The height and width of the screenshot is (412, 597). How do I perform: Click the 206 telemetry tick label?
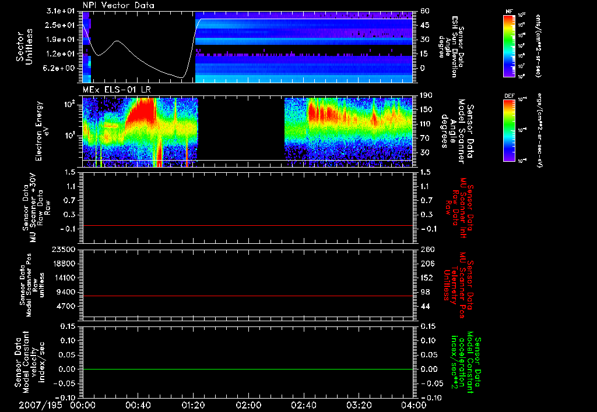[x=426, y=264]
